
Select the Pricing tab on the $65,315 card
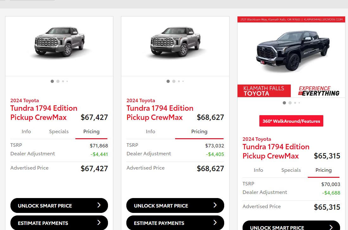coord(324,170)
